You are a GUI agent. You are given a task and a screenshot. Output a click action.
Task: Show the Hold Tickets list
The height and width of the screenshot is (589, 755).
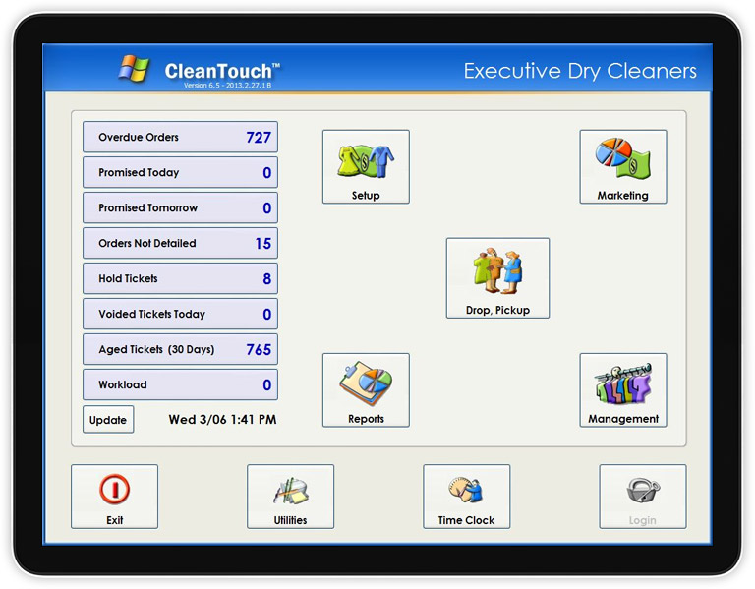[180, 279]
